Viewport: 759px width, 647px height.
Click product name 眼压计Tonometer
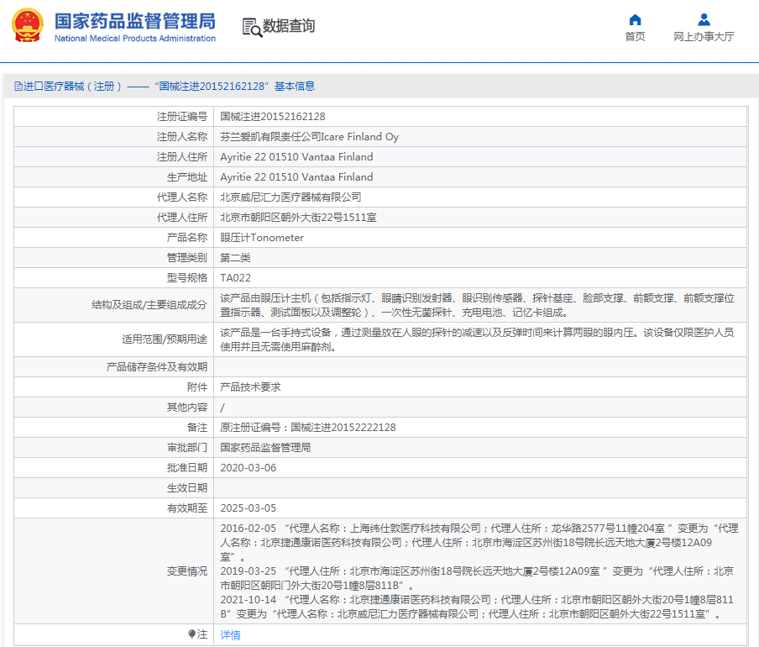click(262, 238)
